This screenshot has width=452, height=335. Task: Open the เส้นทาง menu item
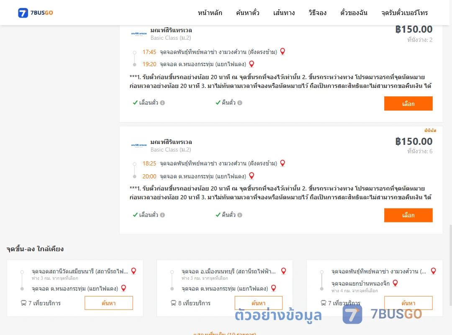tap(284, 13)
